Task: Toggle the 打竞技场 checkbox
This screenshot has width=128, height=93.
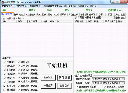Action: coord(5,82)
